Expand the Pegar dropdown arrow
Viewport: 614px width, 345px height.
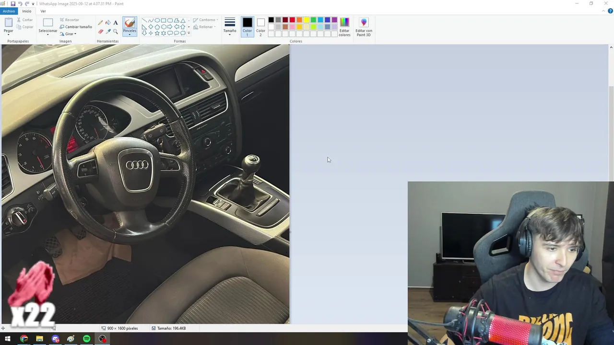[x=9, y=34]
